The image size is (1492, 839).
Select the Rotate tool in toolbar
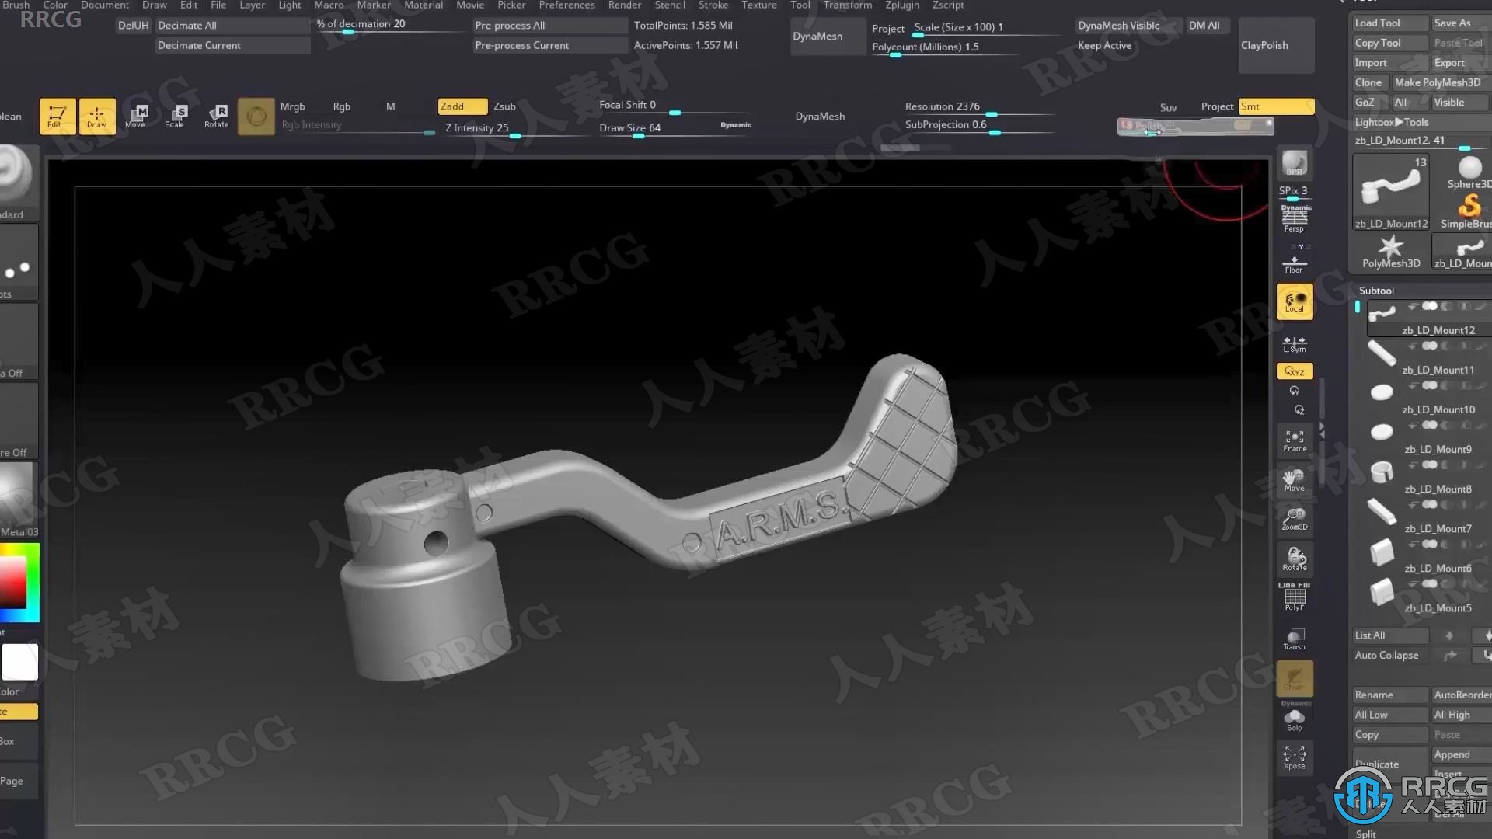coord(215,115)
